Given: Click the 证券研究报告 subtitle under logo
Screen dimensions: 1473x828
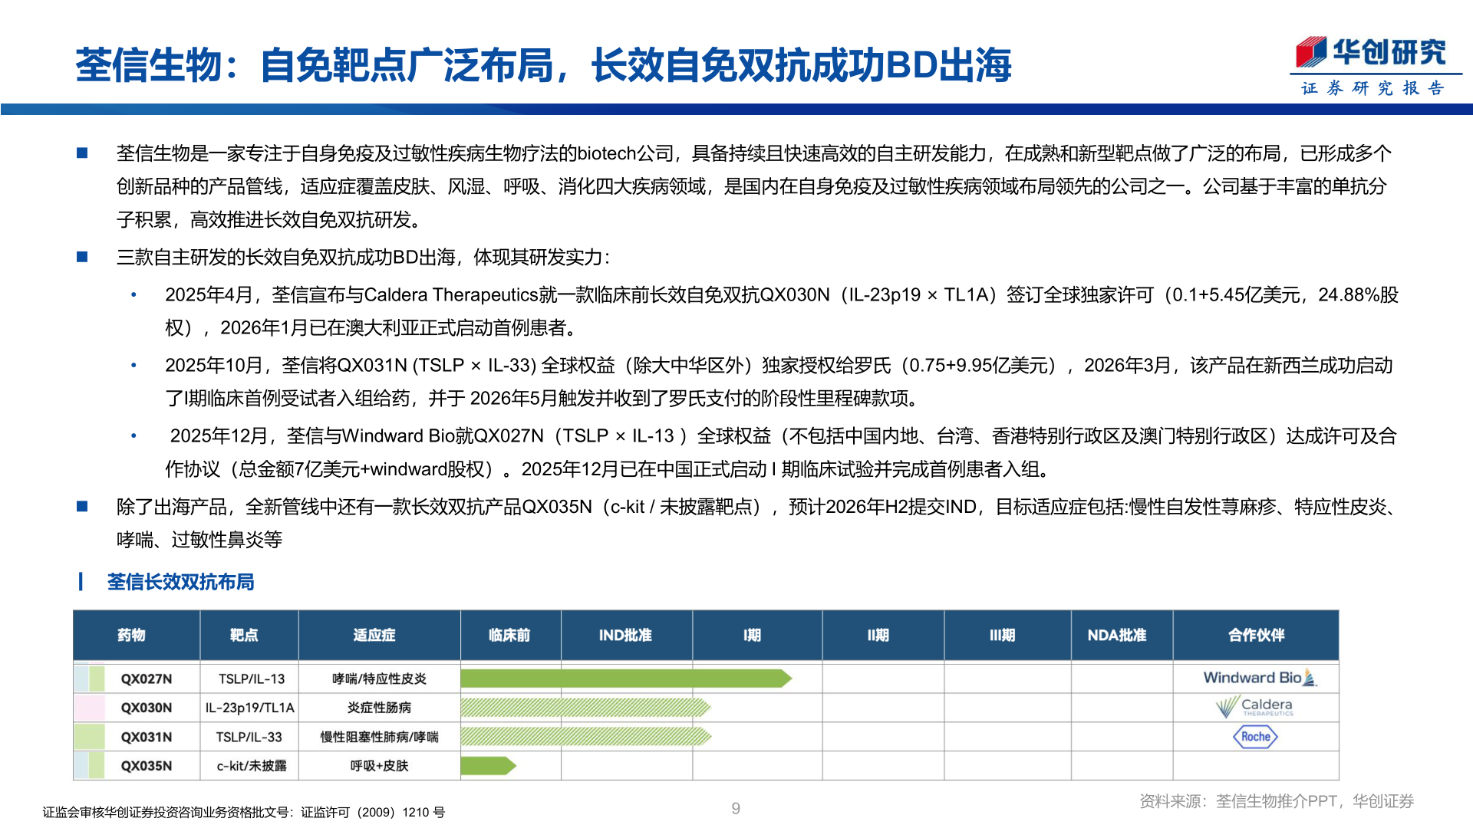Looking at the screenshot, I should pyautogui.click(x=1372, y=88).
